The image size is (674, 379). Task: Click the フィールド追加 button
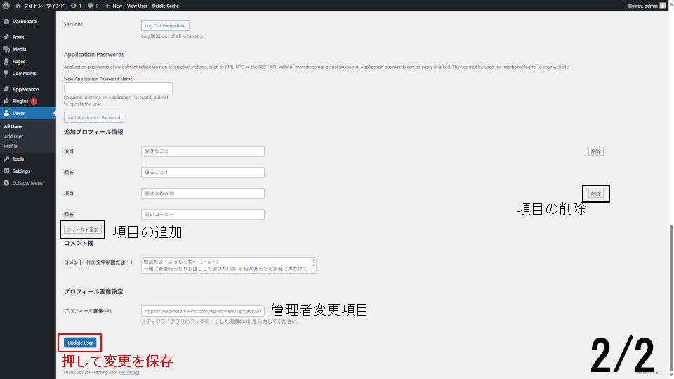coord(83,230)
